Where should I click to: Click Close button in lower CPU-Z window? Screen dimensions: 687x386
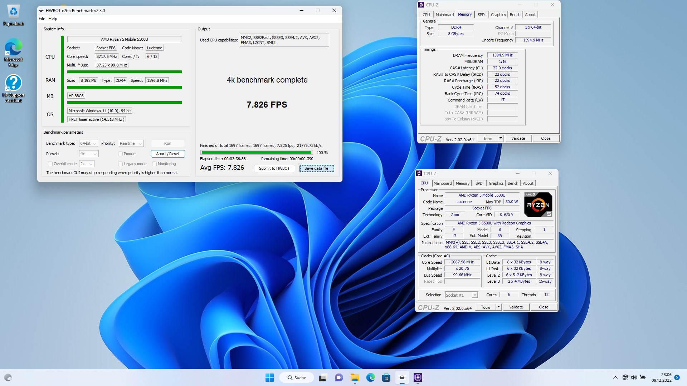point(543,307)
